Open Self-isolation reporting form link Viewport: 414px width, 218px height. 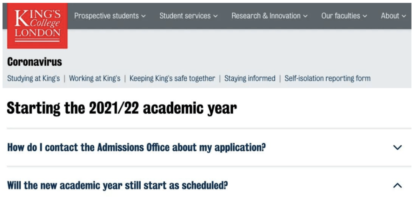327,78
